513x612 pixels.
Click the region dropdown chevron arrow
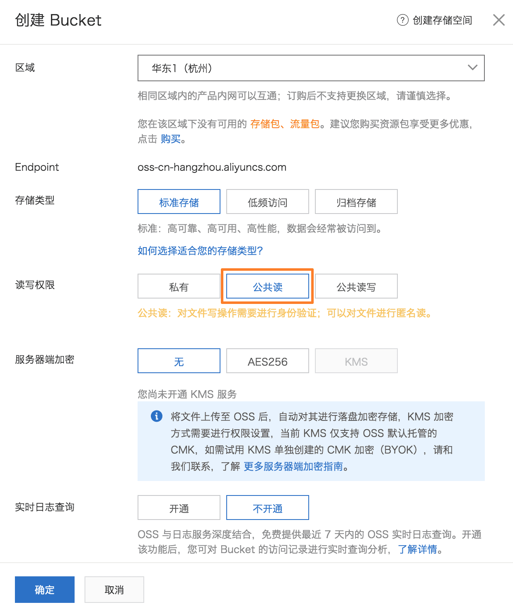click(472, 68)
